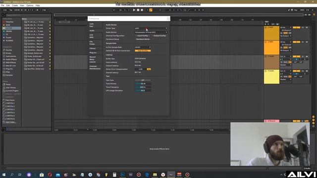Viewport: 317px width, 178px height.
Task: Open the Microsoft Edge taskbar icon
Action: click(147, 175)
